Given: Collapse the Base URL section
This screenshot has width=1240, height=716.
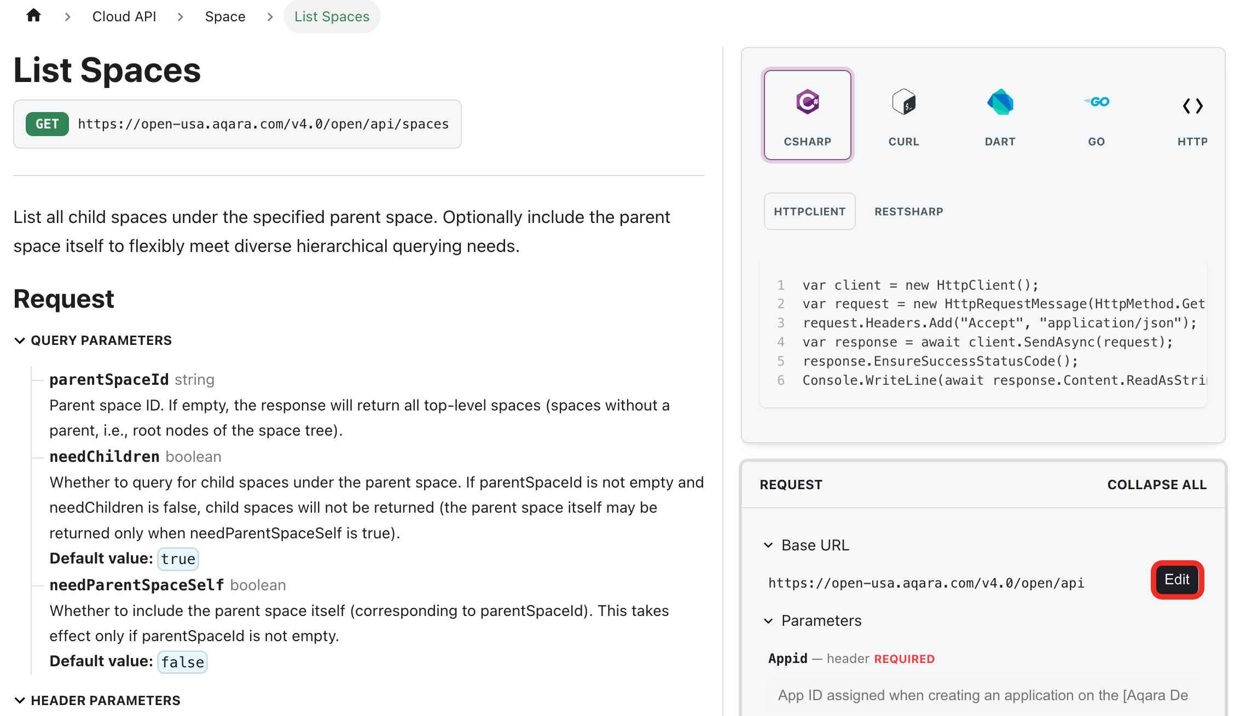Looking at the screenshot, I should click(x=768, y=545).
